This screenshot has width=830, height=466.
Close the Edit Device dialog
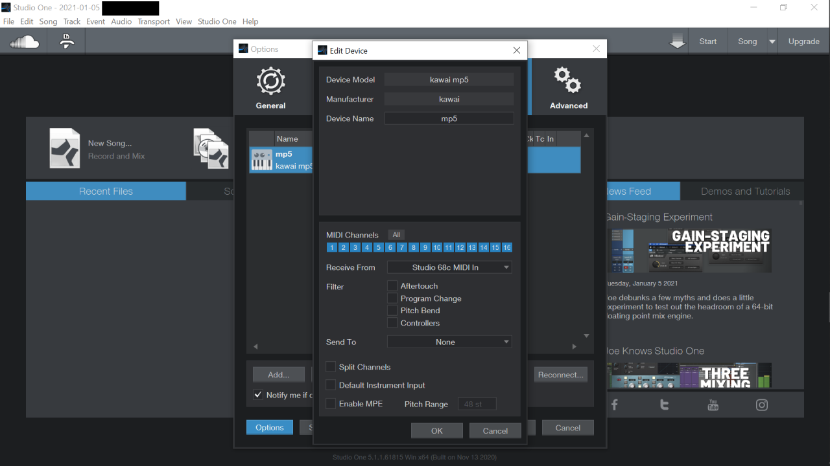pyautogui.click(x=517, y=50)
